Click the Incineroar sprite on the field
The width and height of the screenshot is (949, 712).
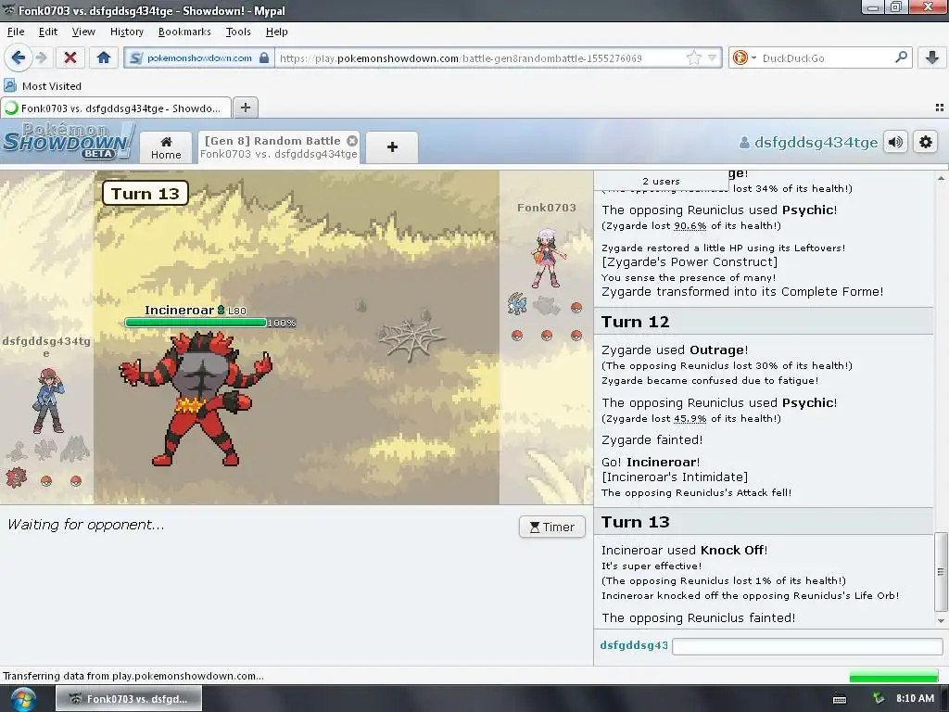click(195, 399)
